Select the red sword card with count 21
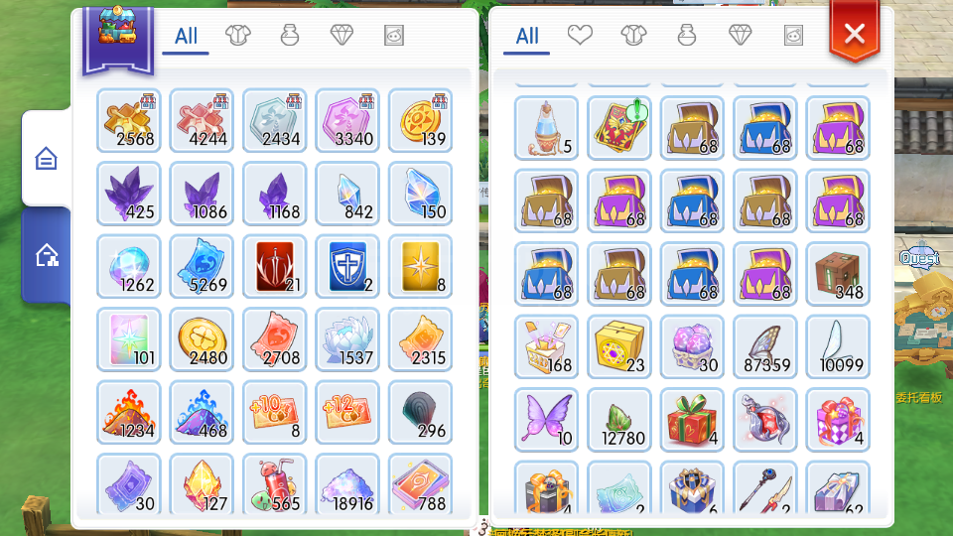The width and height of the screenshot is (953, 536). pyautogui.click(x=275, y=267)
